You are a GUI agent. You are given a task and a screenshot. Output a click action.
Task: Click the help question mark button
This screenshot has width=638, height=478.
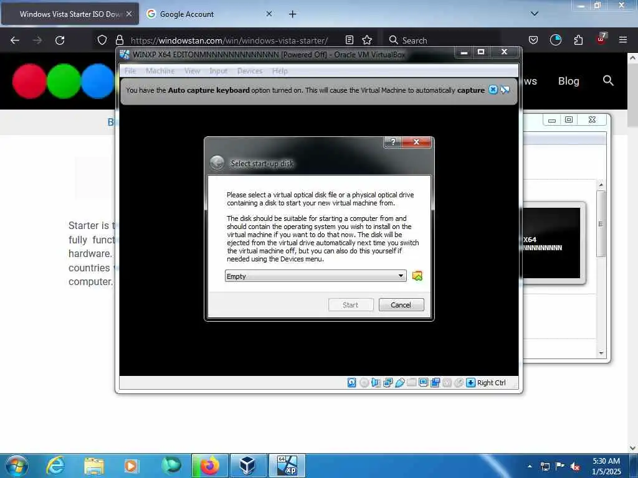(393, 142)
